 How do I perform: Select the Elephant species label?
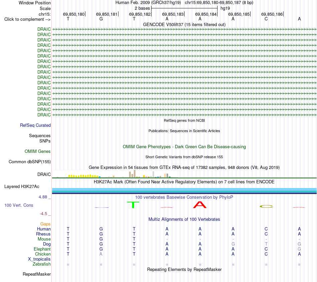(42, 249)
